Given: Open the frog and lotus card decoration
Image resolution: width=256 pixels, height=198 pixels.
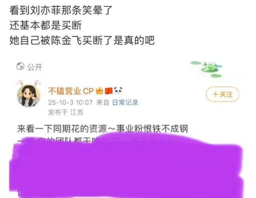Looking at the screenshot, I should [207, 69].
